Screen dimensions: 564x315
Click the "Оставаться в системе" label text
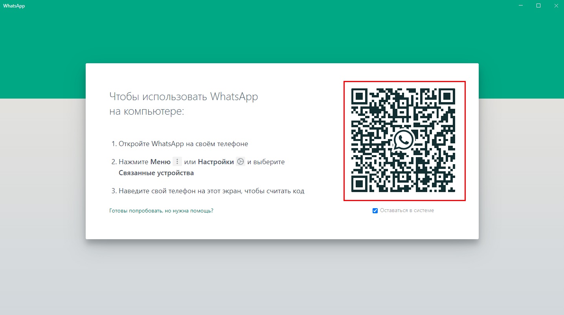(407, 211)
